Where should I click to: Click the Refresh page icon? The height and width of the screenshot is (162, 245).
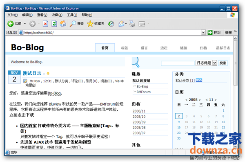click(54, 24)
